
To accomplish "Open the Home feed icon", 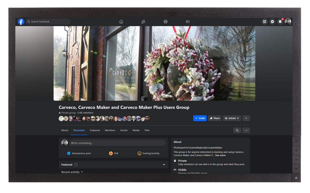I will point(121,21).
